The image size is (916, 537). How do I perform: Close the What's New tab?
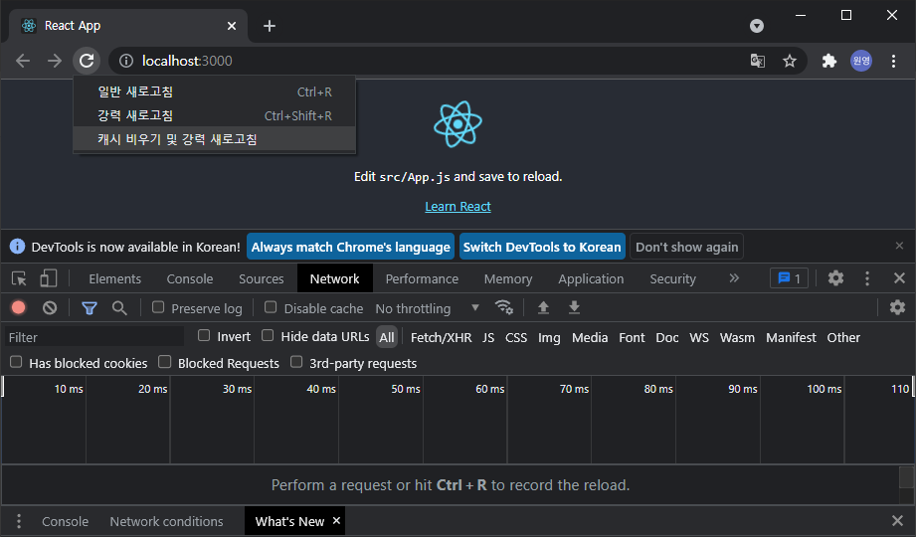coord(336,520)
